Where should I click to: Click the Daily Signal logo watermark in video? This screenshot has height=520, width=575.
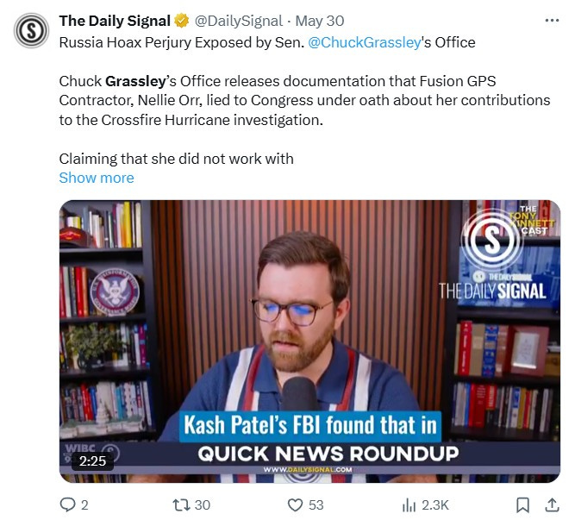pos(492,241)
